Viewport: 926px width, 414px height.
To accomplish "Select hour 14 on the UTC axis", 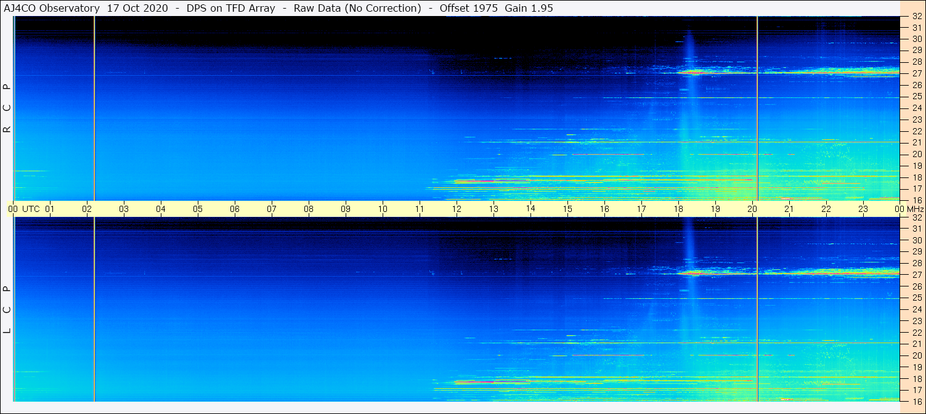I will click(x=530, y=209).
